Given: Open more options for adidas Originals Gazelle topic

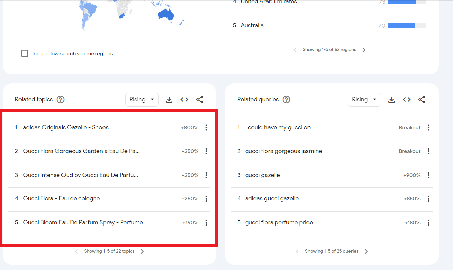Looking at the screenshot, I should click(206, 128).
